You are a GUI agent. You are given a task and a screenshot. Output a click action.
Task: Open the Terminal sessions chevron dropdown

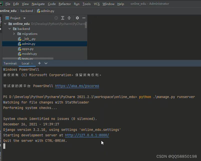pos(45,63)
